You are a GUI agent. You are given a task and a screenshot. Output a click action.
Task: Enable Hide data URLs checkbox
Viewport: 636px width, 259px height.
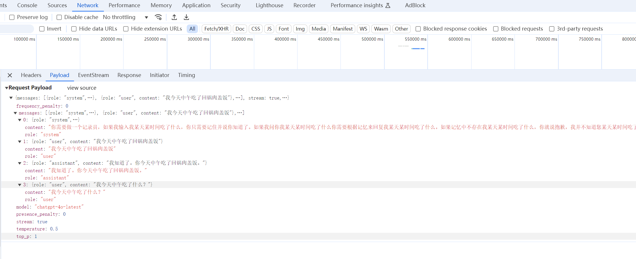[x=74, y=29]
